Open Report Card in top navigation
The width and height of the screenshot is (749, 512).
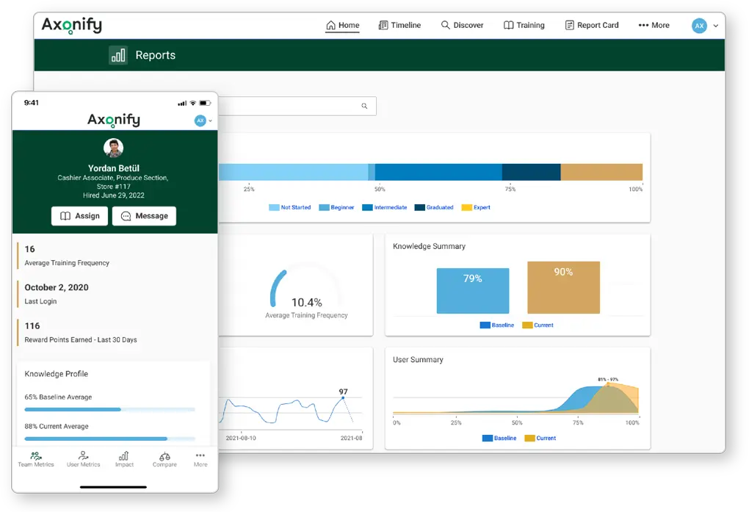(592, 25)
